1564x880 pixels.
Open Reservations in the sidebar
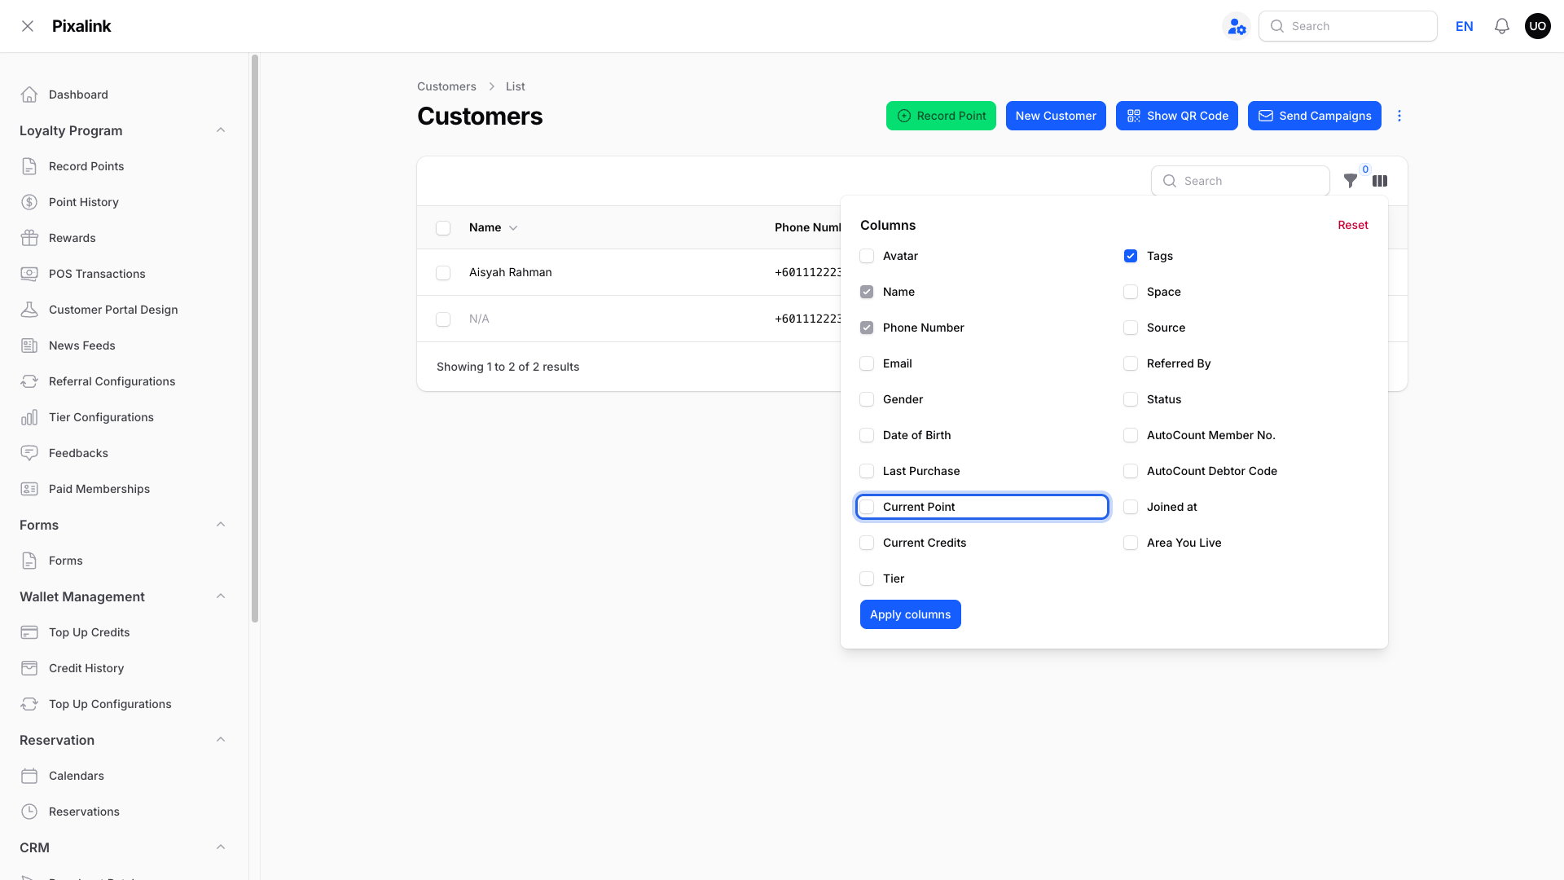click(x=123, y=812)
